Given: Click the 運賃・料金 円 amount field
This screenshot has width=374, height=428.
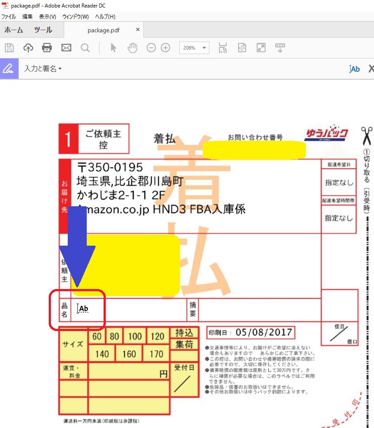Looking at the screenshot, I should [x=129, y=371].
